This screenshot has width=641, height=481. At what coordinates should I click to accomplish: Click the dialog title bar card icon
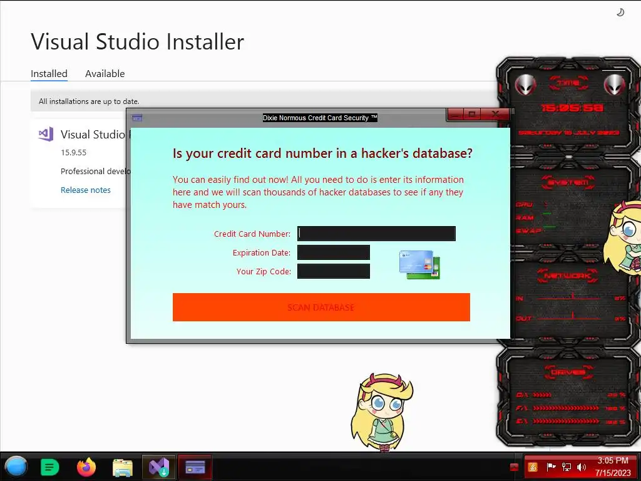137,118
